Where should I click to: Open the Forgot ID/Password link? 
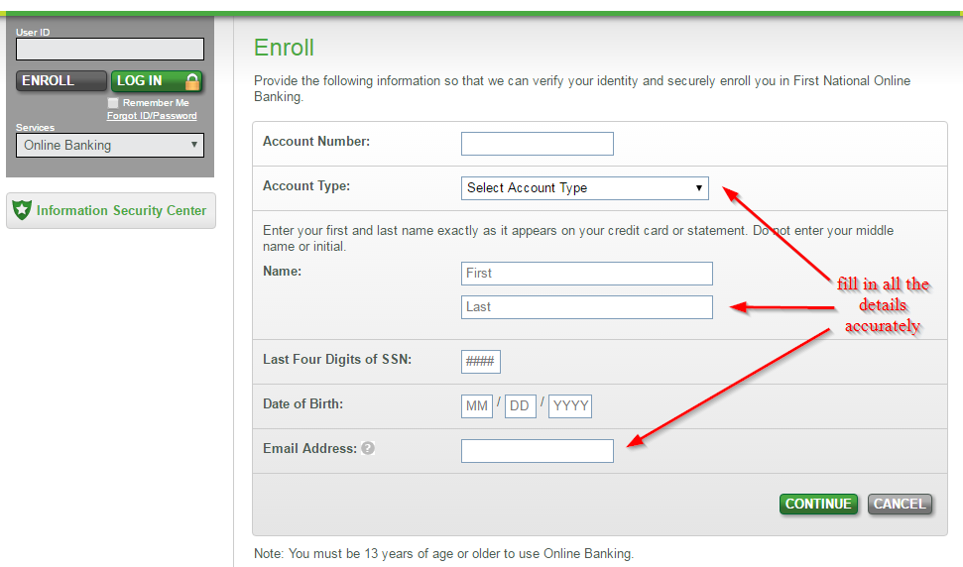(x=152, y=116)
